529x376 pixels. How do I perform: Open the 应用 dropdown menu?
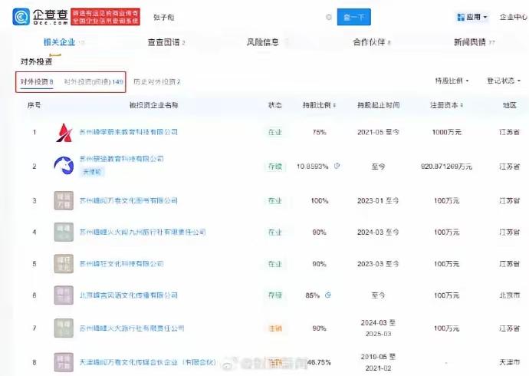pos(472,17)
